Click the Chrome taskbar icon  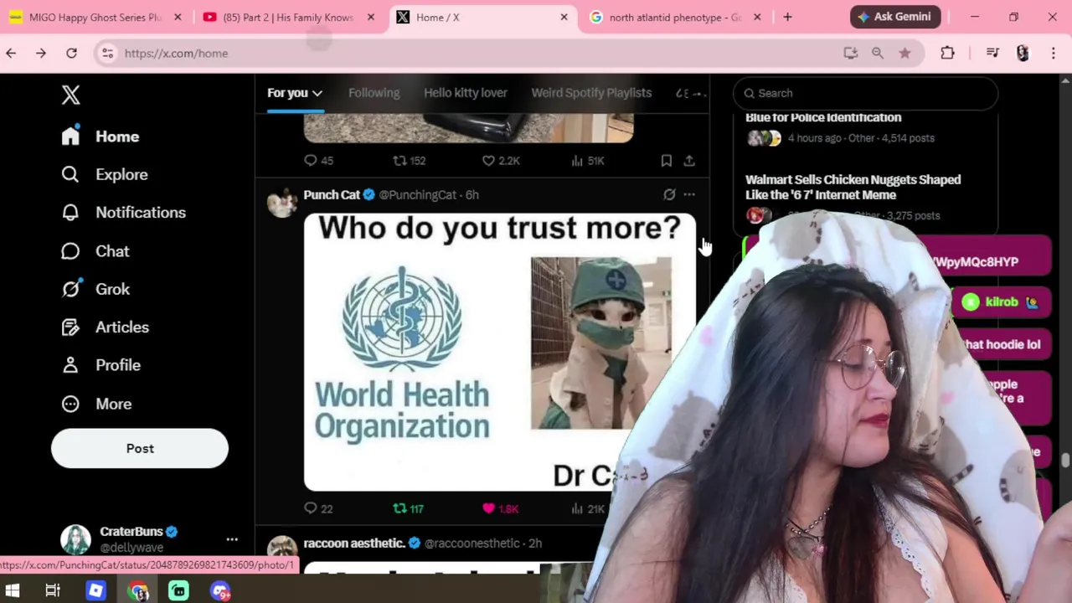[x=138, y=591]
